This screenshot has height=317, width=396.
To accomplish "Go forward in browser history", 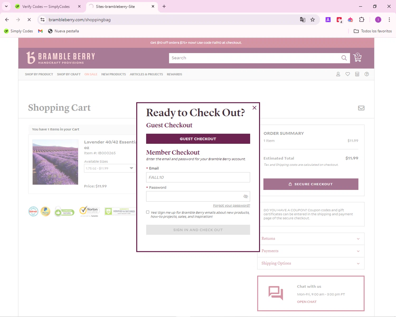I will pos(18,20).
